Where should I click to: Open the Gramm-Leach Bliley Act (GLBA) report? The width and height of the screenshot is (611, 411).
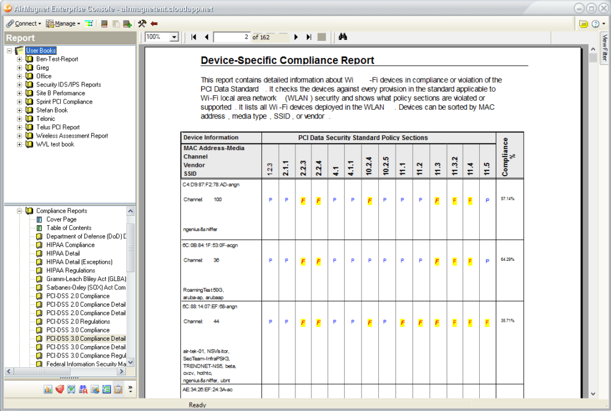pos(86,279)
